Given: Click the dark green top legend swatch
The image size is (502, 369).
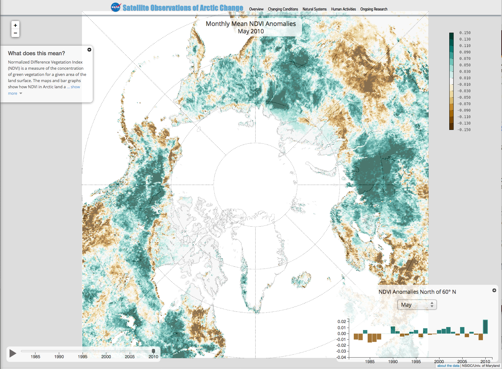Looking at the screenshot, I should pos(451,35).
